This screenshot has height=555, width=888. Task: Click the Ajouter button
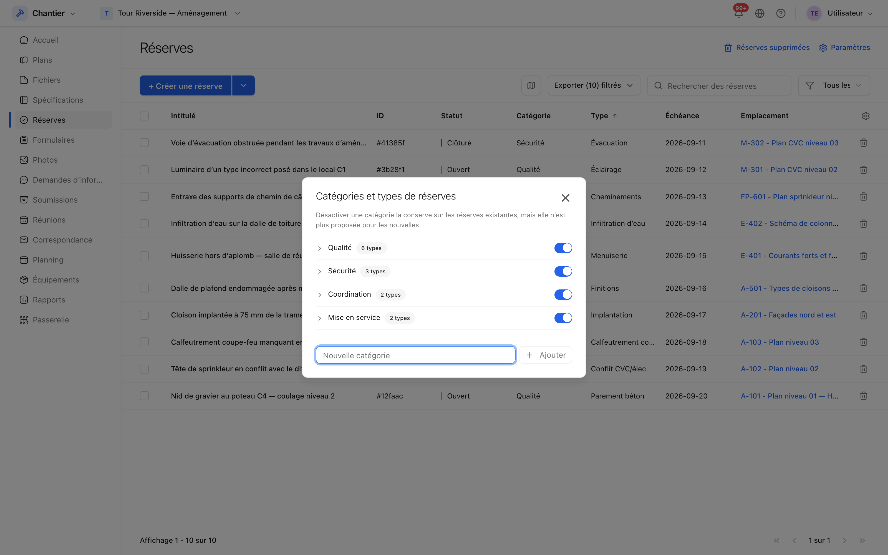point(546,355)
